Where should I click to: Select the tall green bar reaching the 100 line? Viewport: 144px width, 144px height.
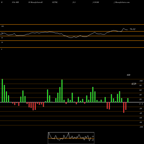(62, 91)
